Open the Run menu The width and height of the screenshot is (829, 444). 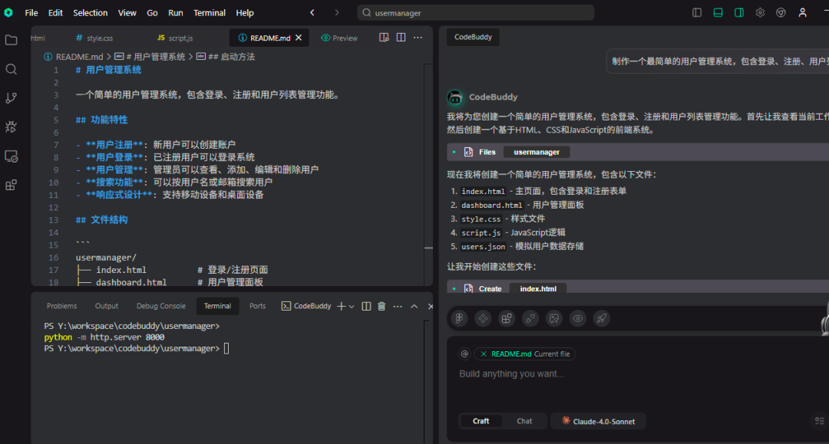176,13
